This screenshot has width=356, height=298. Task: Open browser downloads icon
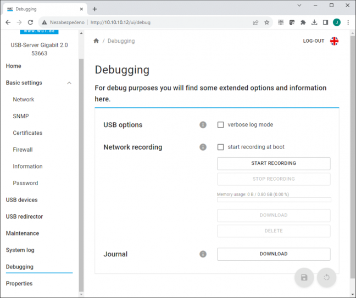click(x=314, y=22)
